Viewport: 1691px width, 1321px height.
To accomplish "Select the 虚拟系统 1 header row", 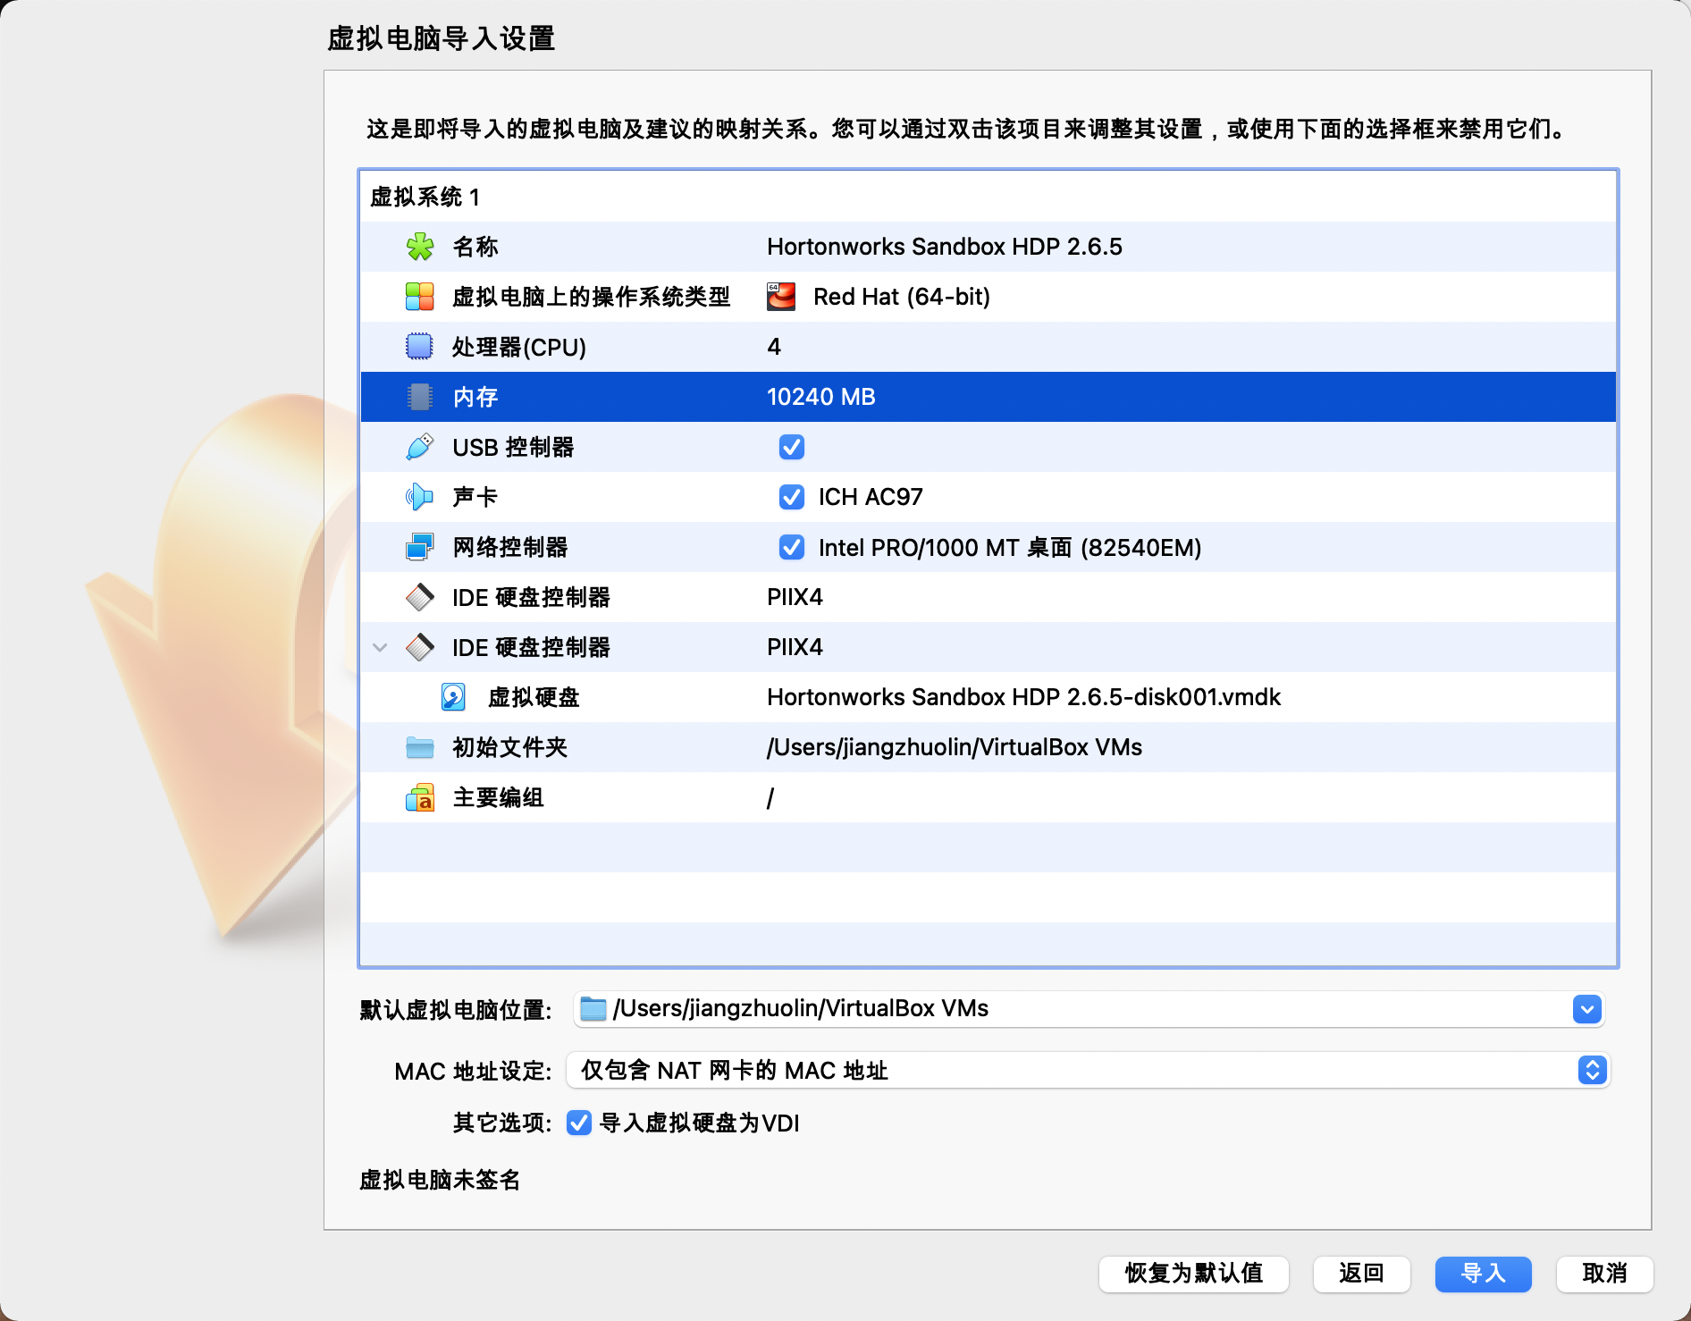I will (x=989, y=197).
